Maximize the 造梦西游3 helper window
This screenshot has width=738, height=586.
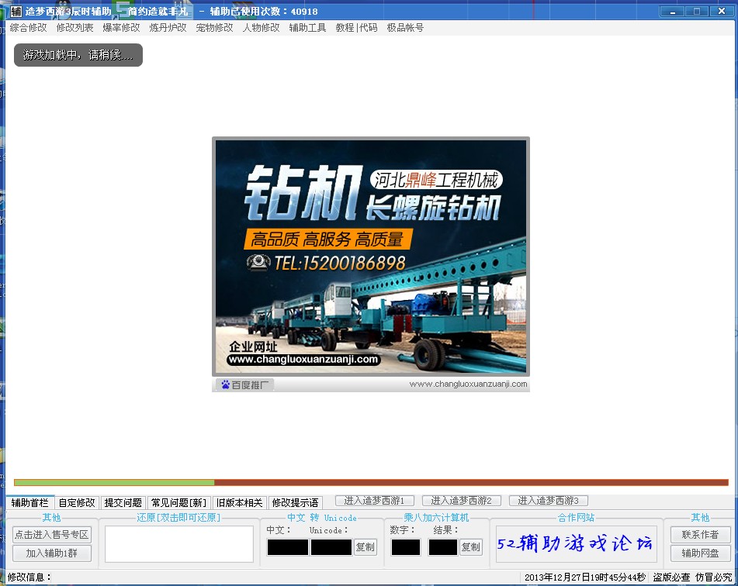pos(697,12)
